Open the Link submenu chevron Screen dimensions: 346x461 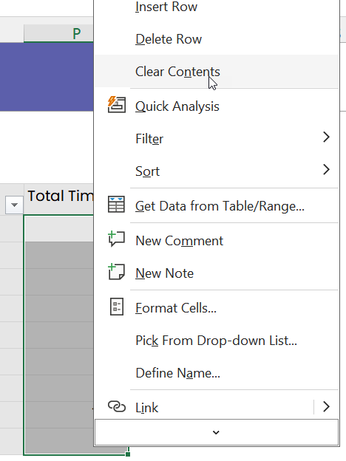[x=326, y=406]
